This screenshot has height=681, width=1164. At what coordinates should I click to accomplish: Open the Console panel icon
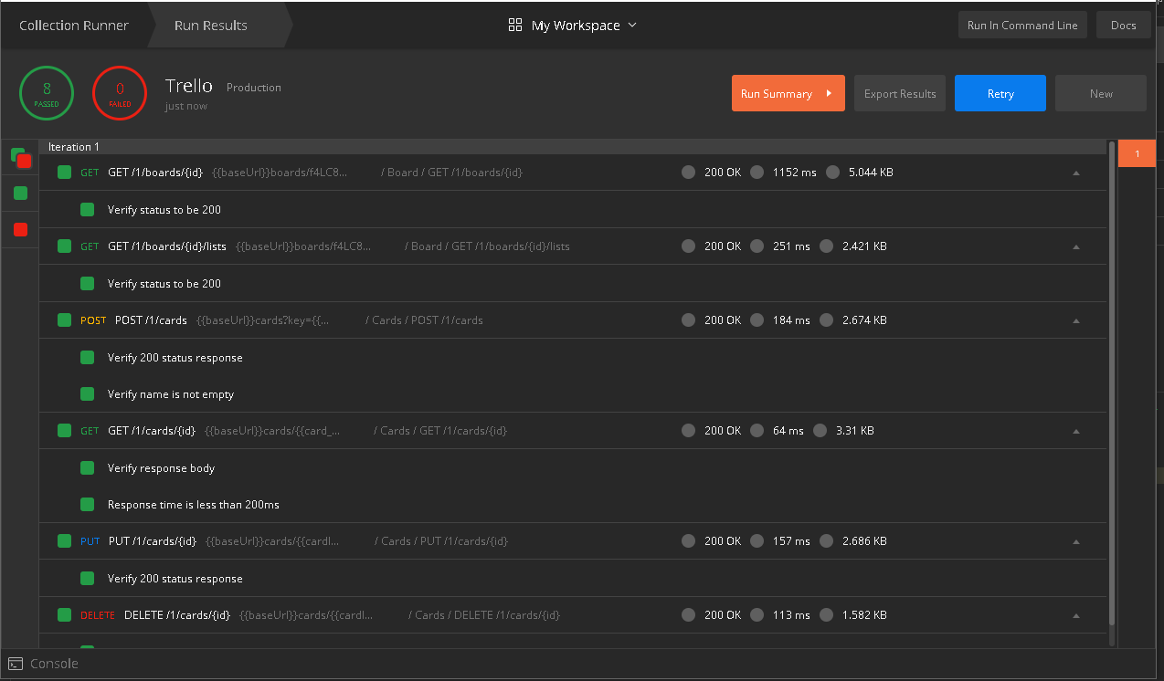16,664
